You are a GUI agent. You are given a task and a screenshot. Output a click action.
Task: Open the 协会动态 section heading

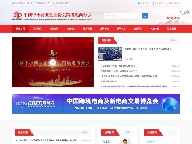pos(23,132)
